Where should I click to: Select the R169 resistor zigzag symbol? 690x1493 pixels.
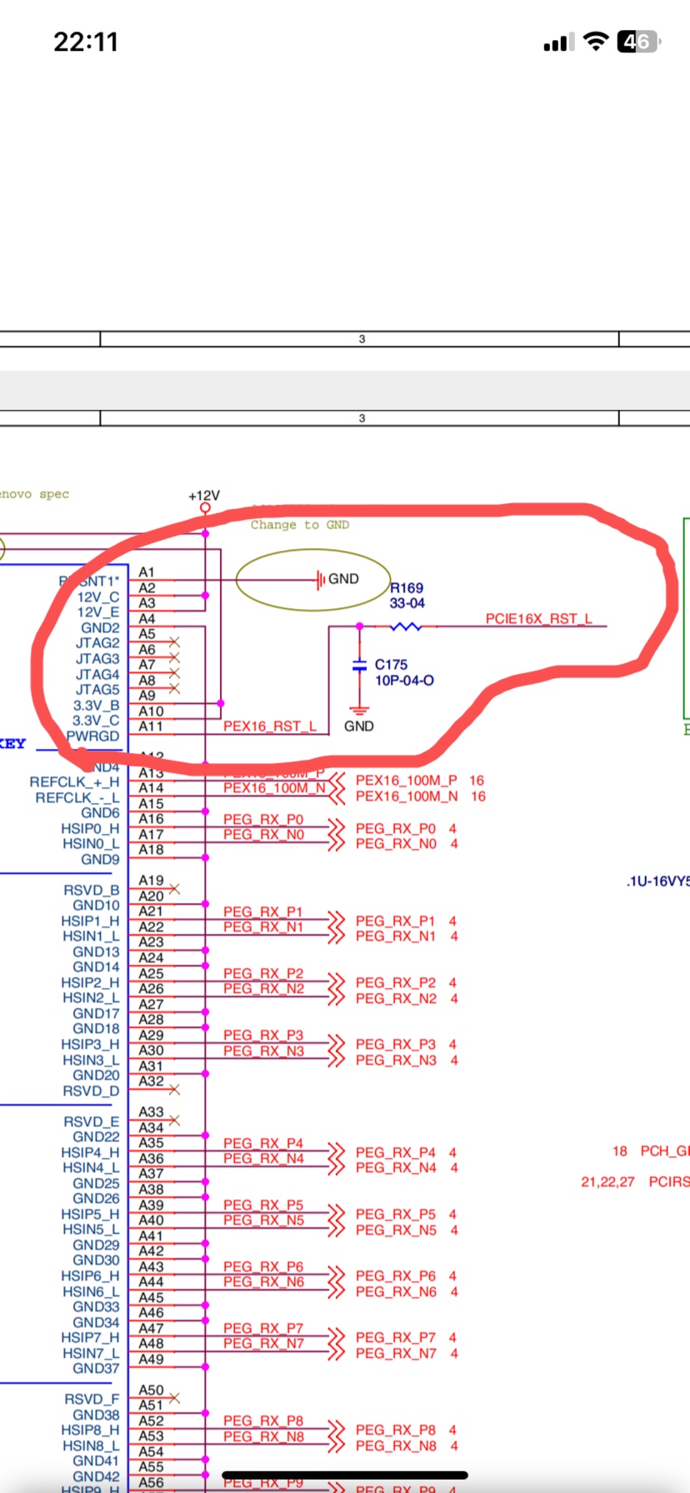(407, 626)
